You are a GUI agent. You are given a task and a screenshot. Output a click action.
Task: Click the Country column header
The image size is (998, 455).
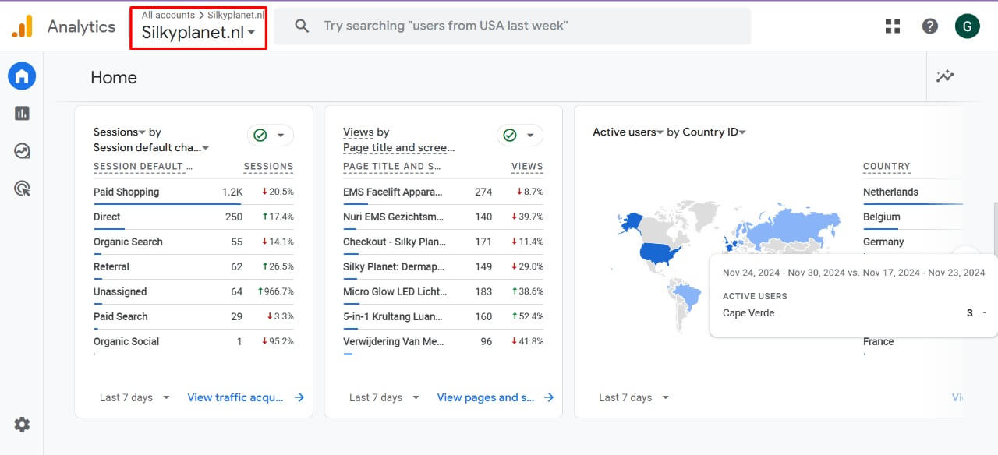click(887, 167)
